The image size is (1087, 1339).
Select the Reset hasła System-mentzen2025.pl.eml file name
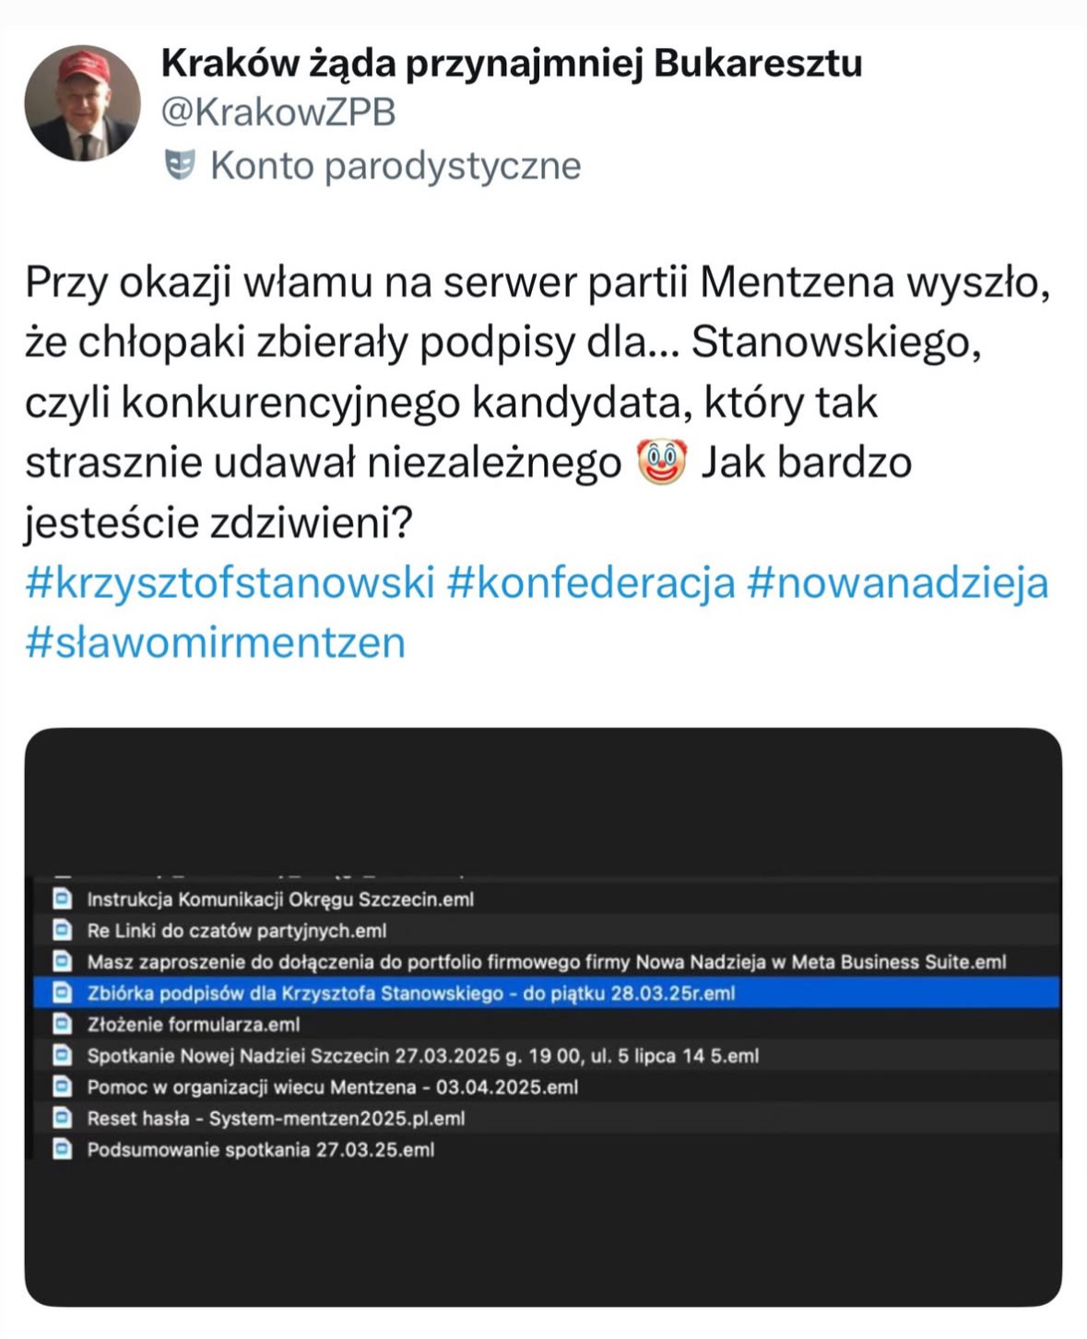click(x=276, y=1119)
